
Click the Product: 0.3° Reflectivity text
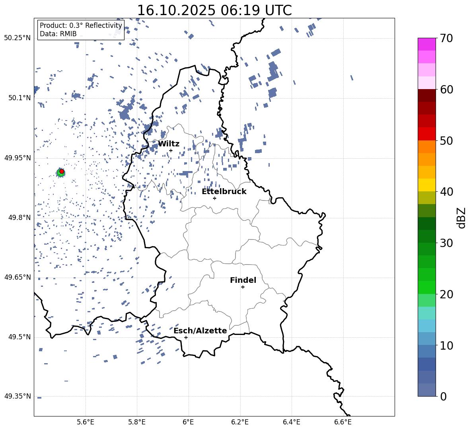point(81,25)
